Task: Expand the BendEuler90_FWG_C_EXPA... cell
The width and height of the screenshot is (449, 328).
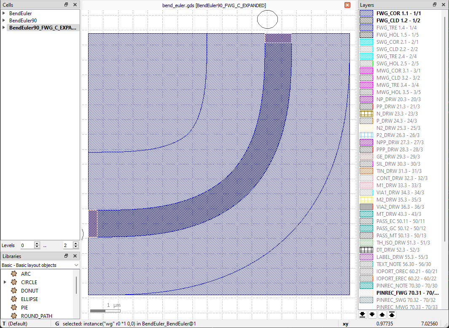Action: point(4,27)
